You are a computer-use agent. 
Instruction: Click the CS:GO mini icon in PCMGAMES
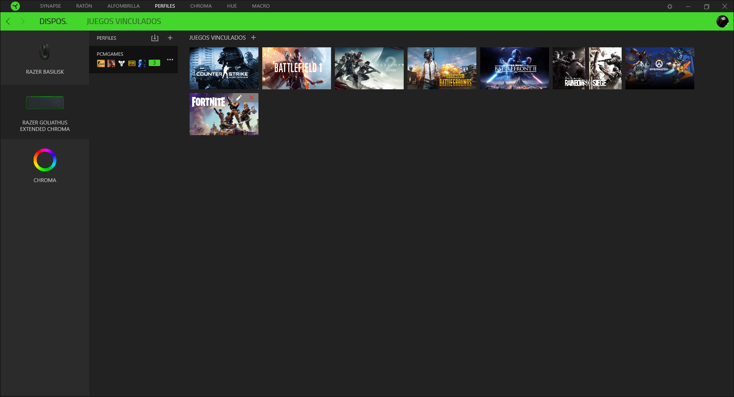tap(101, 63)
